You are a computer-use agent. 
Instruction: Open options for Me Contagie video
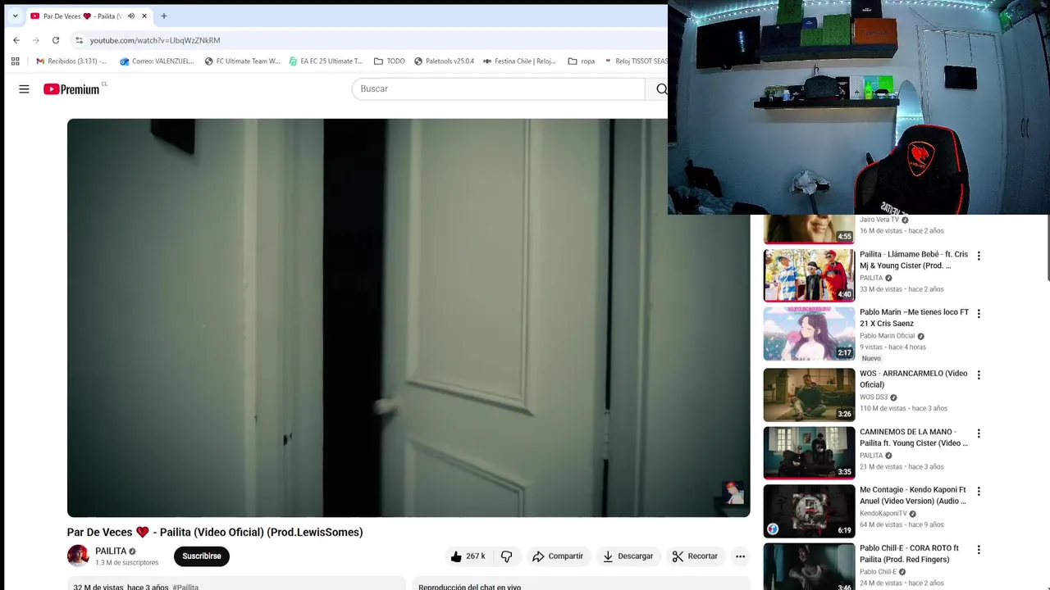tap(979, 492)
